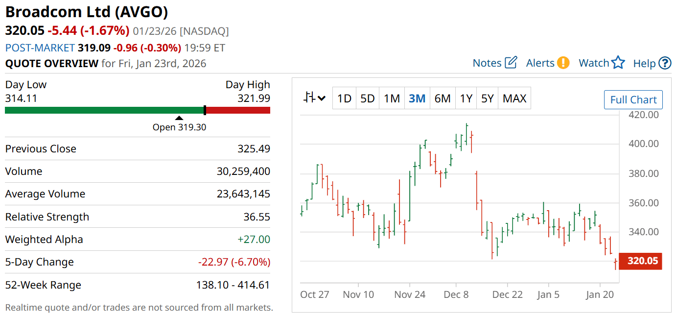Click the Notes link

pyautogui.click(x=487, y=63)
